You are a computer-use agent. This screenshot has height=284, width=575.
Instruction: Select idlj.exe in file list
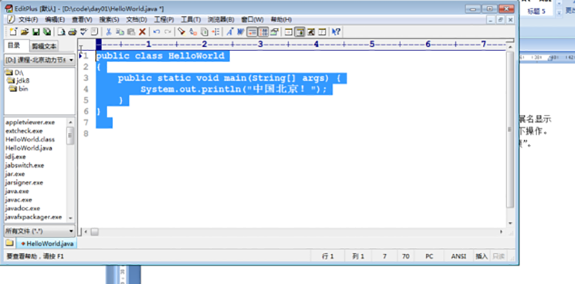tap(15, 157)
